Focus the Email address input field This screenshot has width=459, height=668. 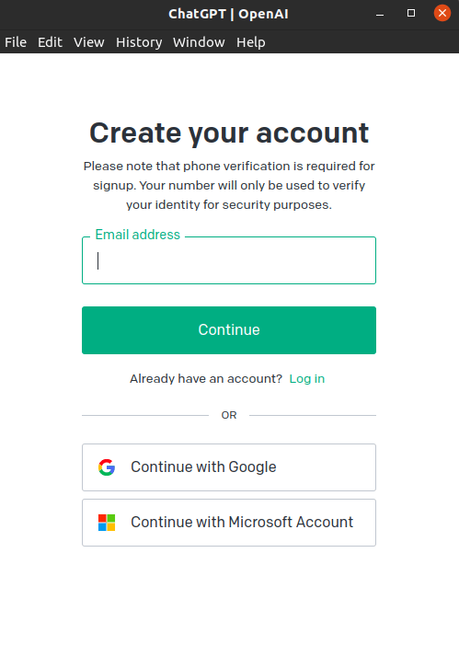click(x=229, y=260)
